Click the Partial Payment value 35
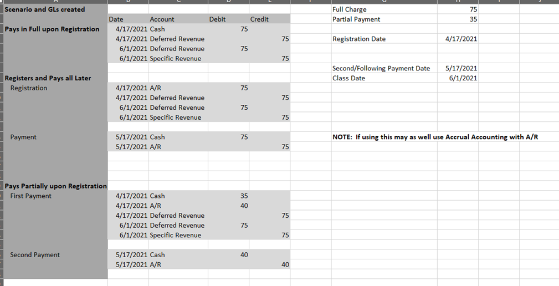 458,19
